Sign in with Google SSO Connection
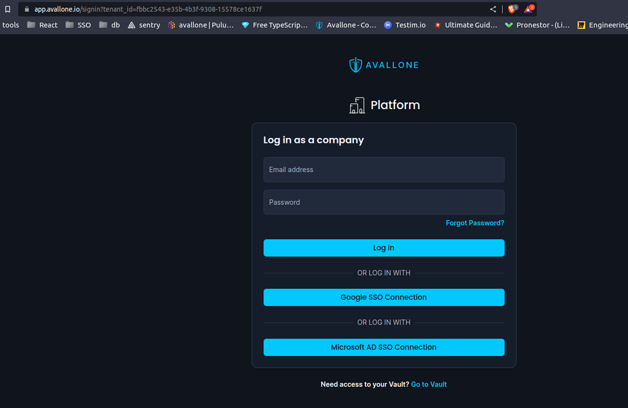Image resolution: width=628 pixels, height=408 pixels. (384, 298)
